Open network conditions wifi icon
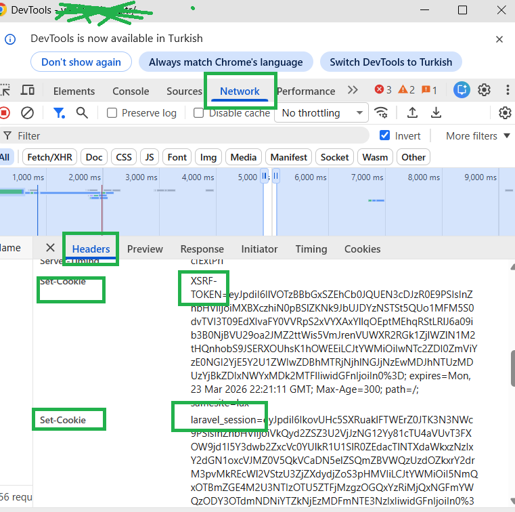The width and height of the screenshot is (515, 512). [381, 112]
